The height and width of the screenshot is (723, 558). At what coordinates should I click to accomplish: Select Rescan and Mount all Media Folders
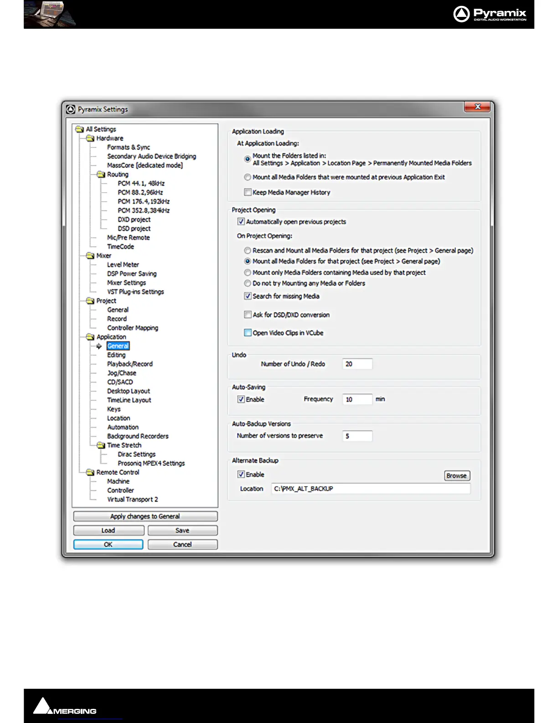[x=248, y=250]
